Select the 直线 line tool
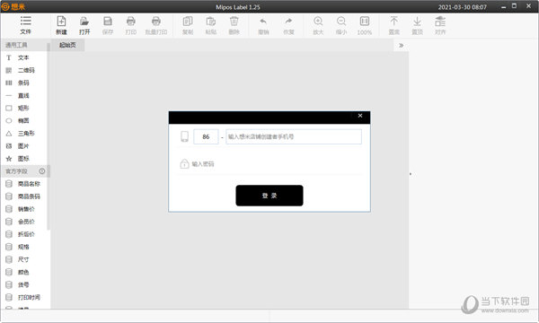539x323 pixels. [24, 95]
